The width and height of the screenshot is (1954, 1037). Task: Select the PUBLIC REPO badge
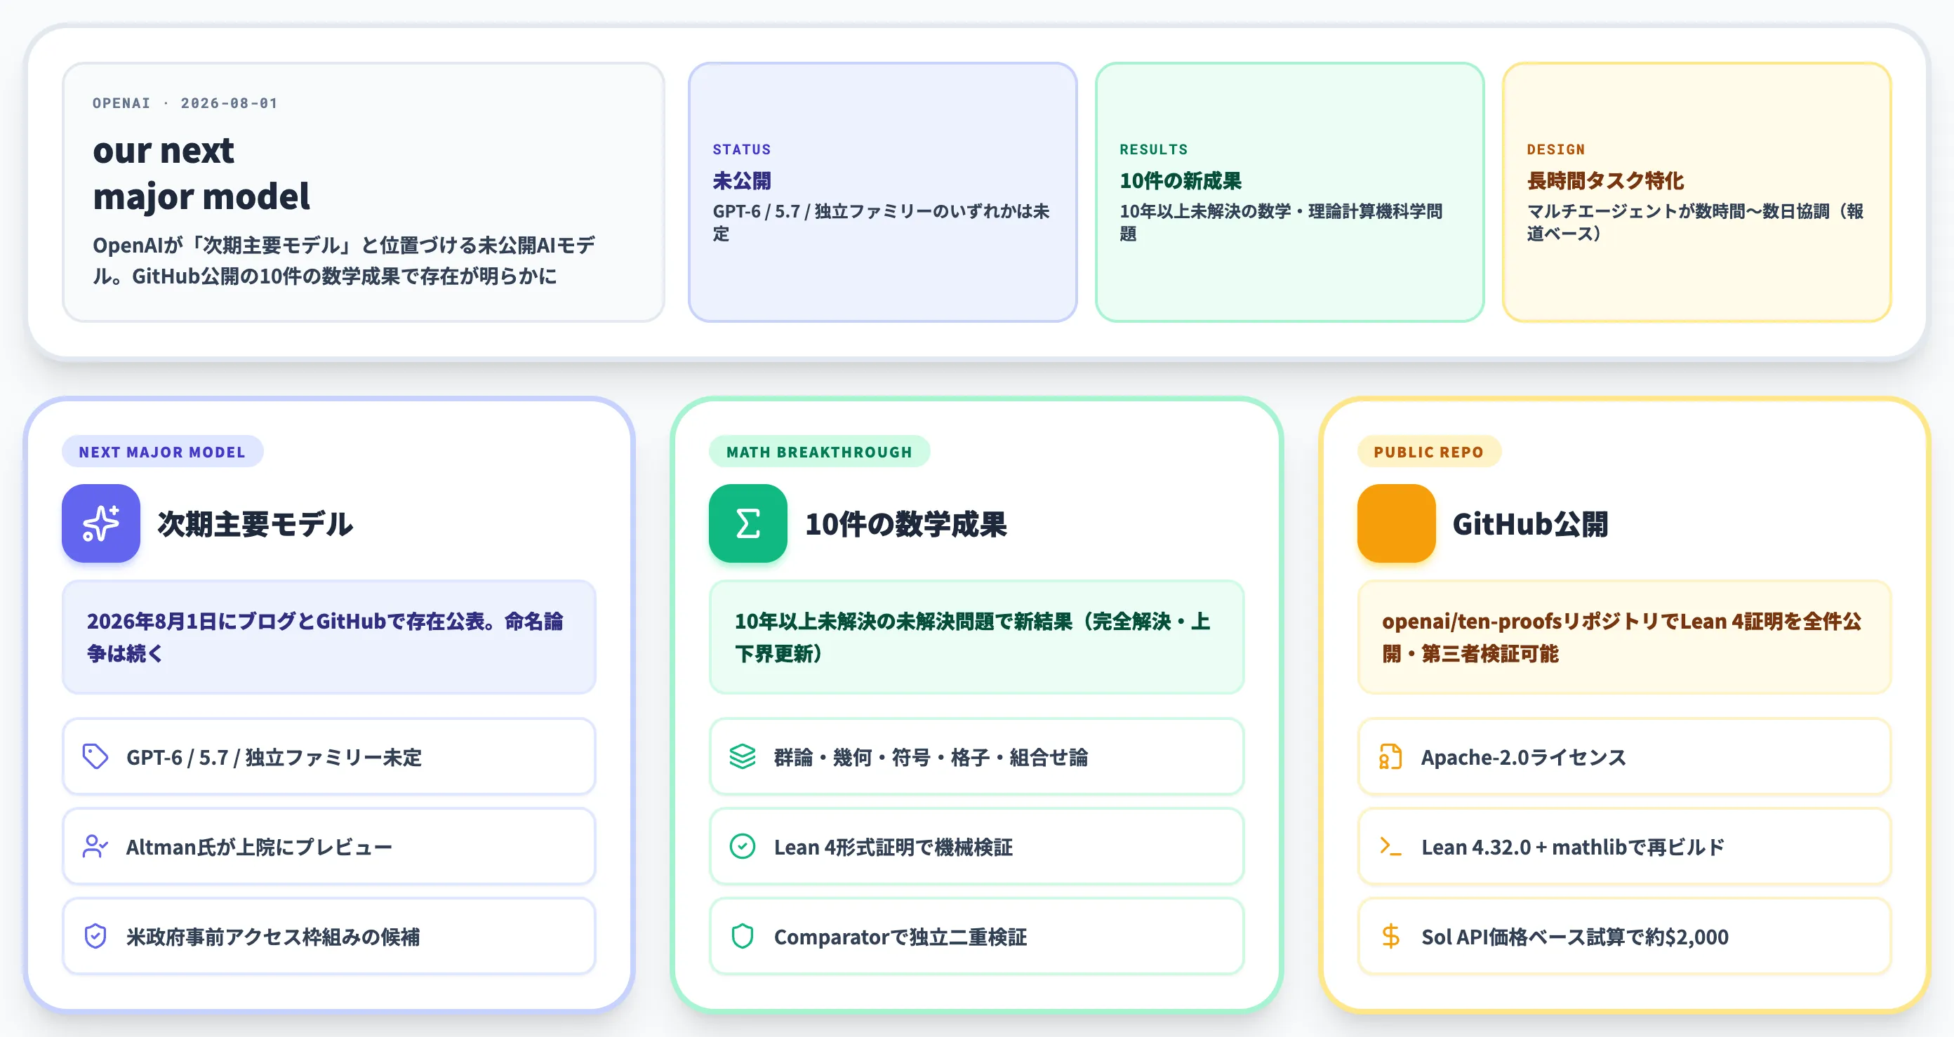(1429, 452)
